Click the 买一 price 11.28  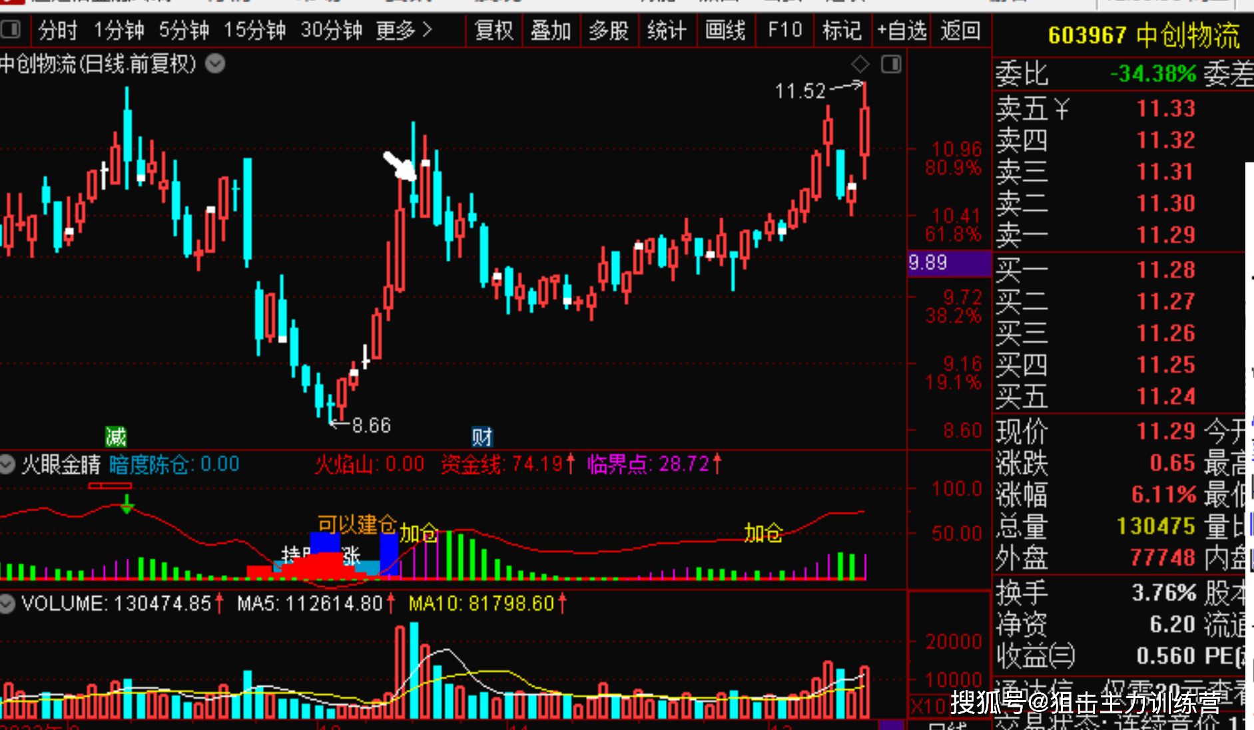1165,270
